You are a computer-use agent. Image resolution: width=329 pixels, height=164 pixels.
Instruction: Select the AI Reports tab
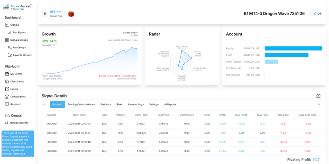point(170,104)
